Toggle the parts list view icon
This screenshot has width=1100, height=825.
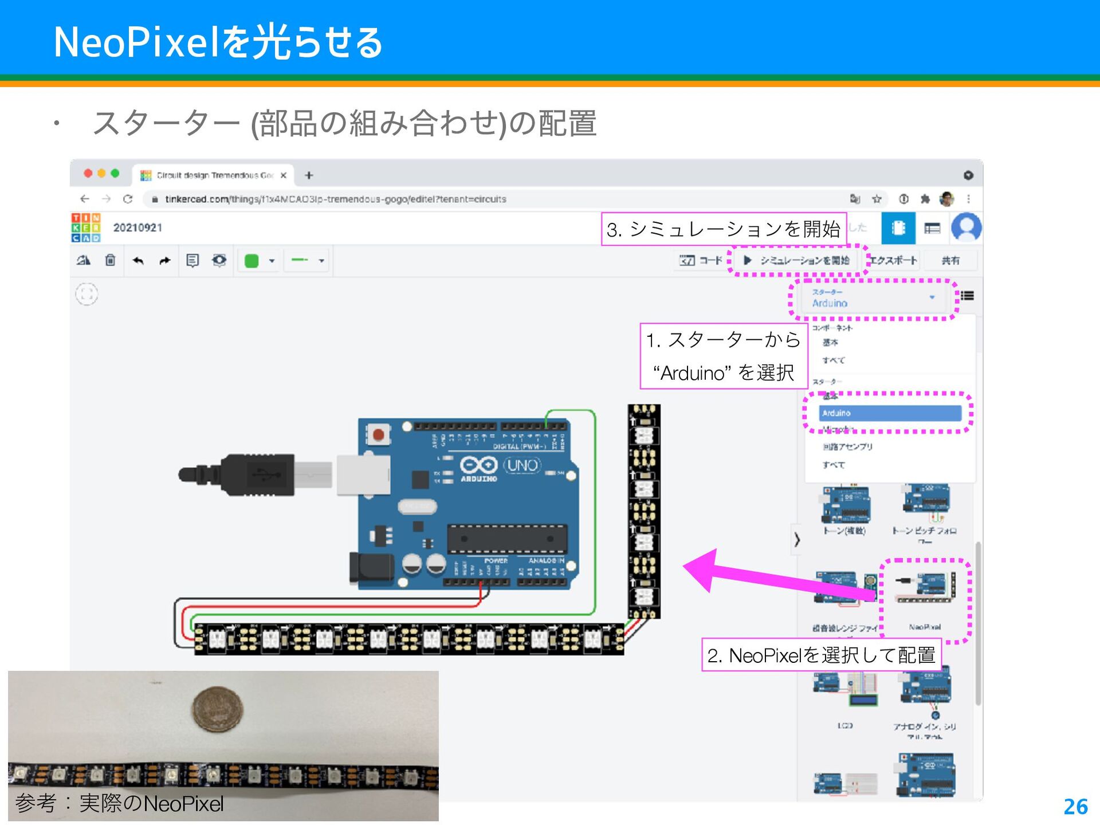967,296
